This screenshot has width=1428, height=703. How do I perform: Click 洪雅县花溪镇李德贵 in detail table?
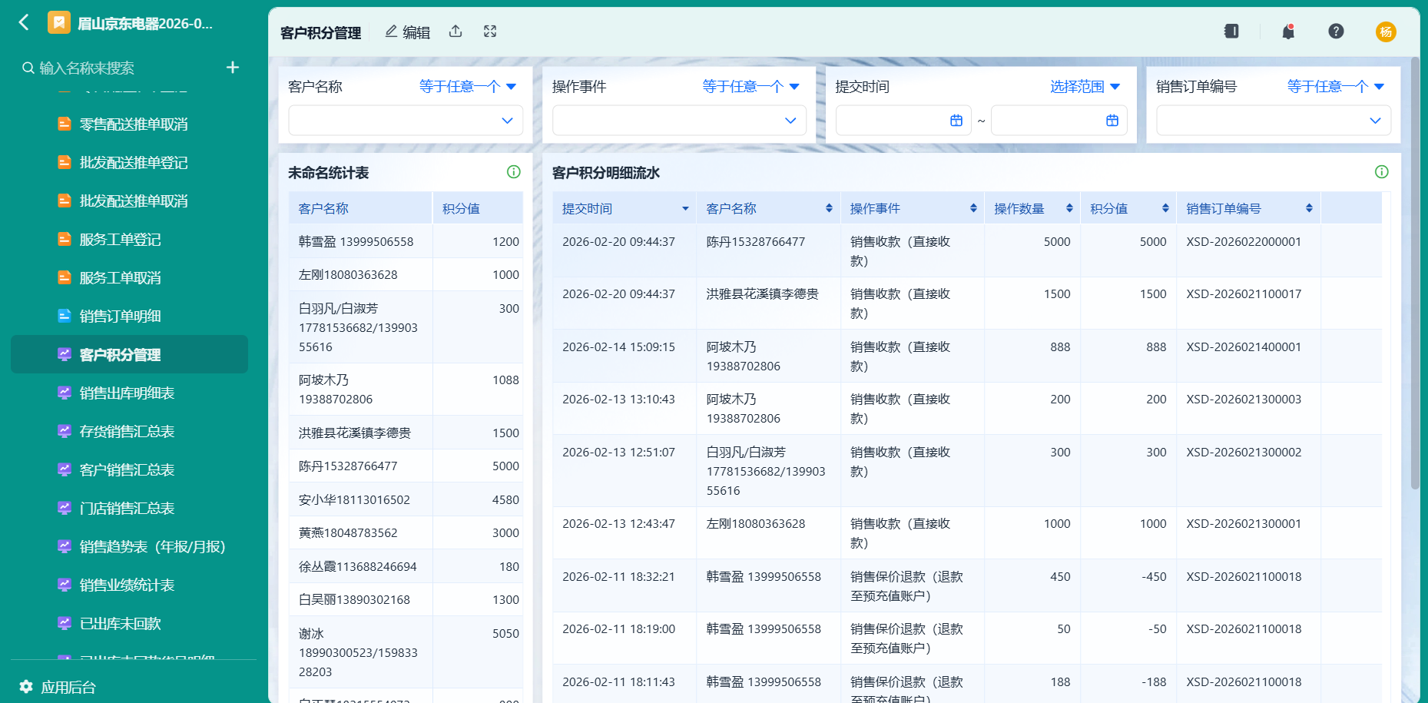tap(763, 293)
